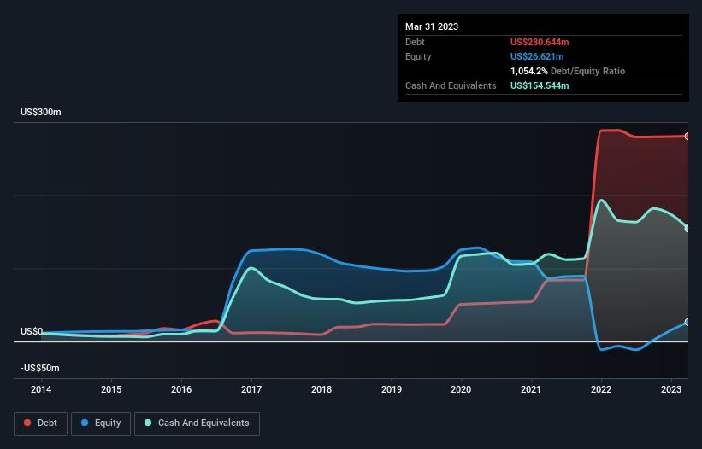Toggle the Cash And Equivalents legend button

click(x=197, y=423)
